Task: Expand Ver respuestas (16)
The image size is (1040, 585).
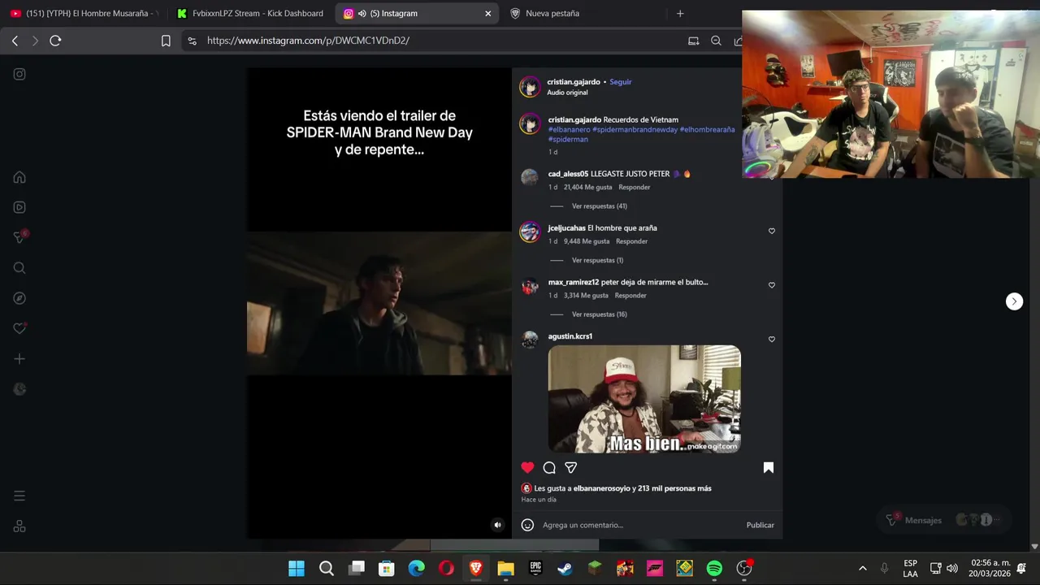Action: tap(600, 314)
